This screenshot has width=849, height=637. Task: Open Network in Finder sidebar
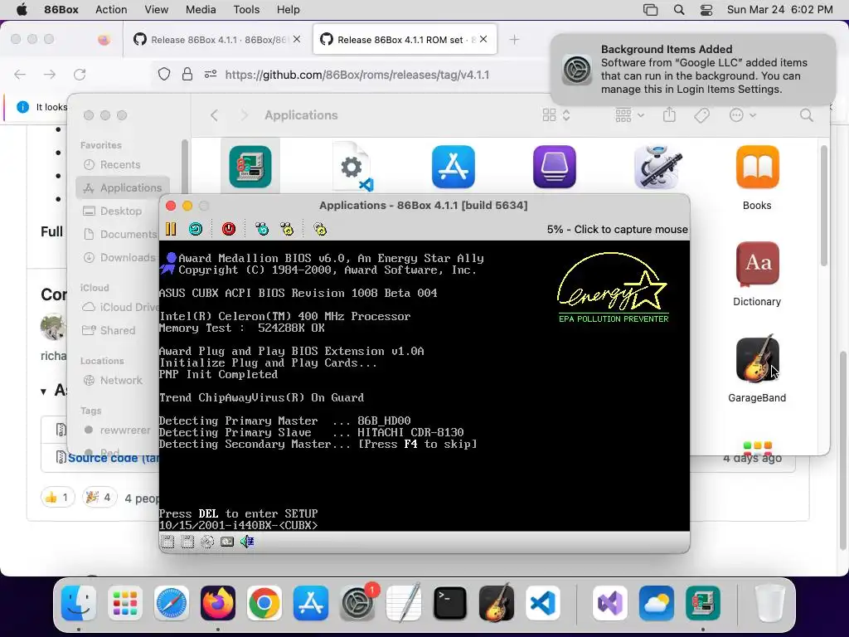112,380
